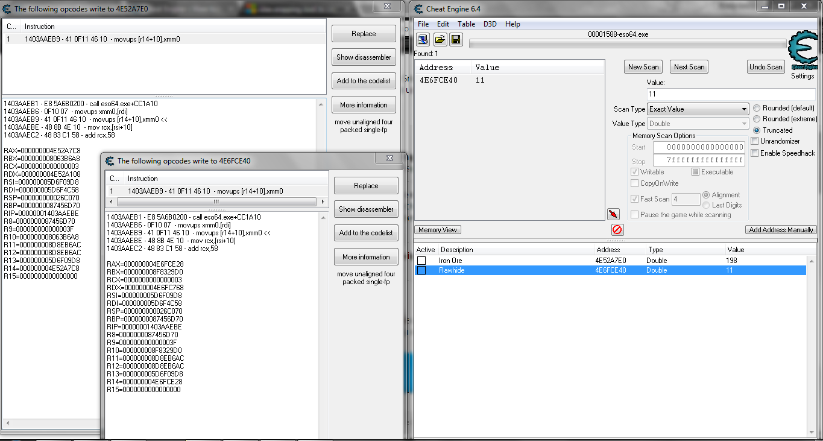Activate the Rawhide entry checkbox
The height and width of the screenshot is (441, 823).
tap(421, 270)
